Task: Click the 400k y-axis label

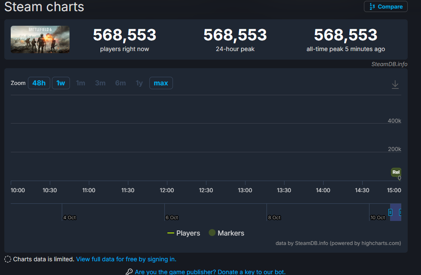Action: [394, 121]
